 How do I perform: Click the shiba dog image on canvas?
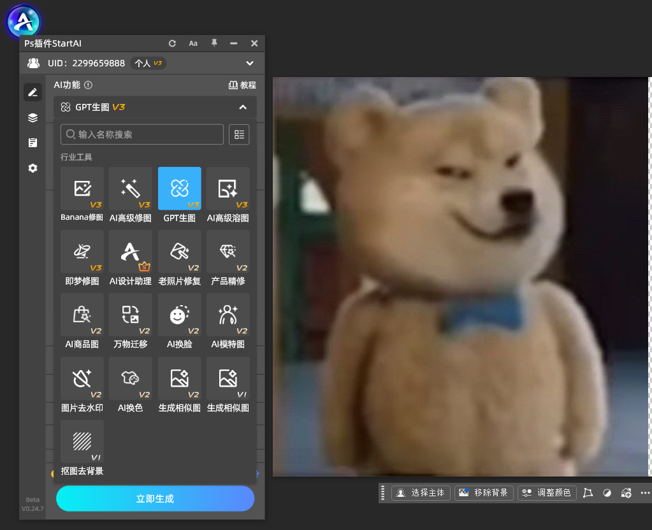[x=460, y=276]
